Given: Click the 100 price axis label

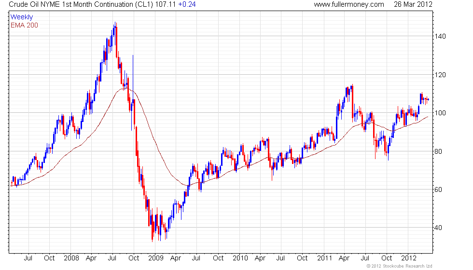Looking at the screenshot, I should click(440, 113).
